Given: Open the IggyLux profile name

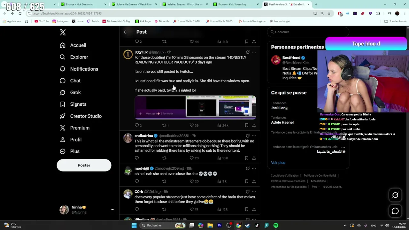Looking at the screenshot, I should tap(141, 52).
